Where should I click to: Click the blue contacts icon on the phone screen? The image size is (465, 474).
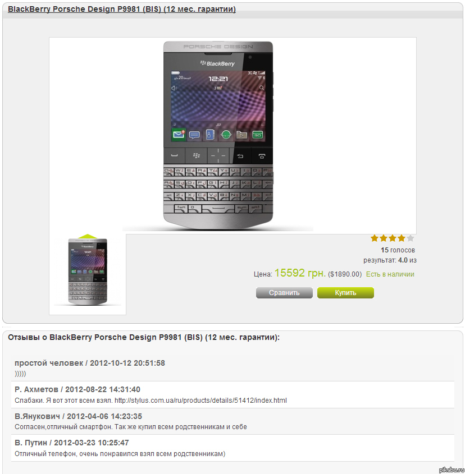click(x=210, y=135)
